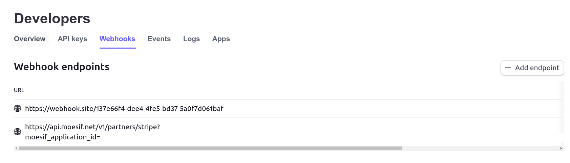Click the Add endpoint button

532,68
